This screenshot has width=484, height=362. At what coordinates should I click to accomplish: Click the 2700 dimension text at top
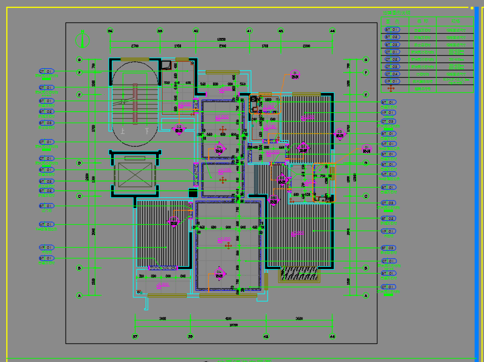pyautogui.click(x=135, y=46)
